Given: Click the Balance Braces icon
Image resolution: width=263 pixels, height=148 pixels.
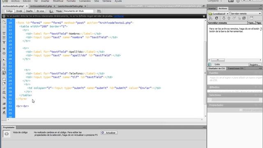Looking at the screenshot, I should [4, 53].
